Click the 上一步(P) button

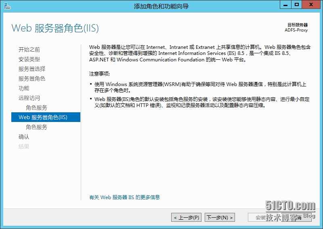coord(186,218)
